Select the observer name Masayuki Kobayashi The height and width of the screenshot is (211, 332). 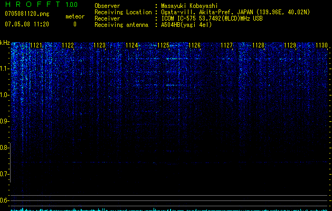189,6
